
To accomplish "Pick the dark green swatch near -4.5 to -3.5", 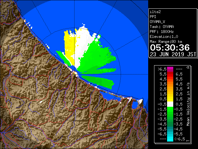I will tap(170, 124).
